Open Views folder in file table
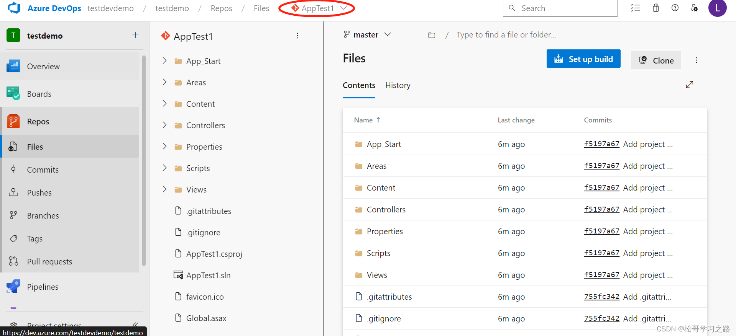Screen dimensions: 736x336 point(377,275)
